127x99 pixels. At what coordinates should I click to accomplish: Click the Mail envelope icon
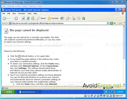tap(68, 18)
